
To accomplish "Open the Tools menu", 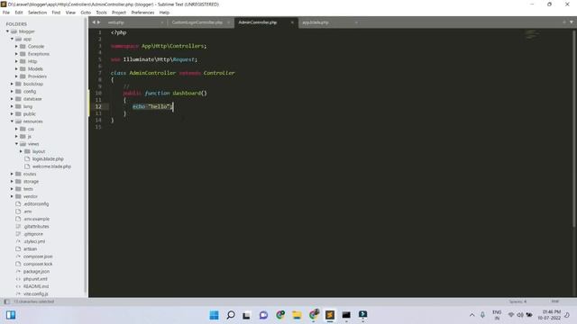I will (101, 13).
